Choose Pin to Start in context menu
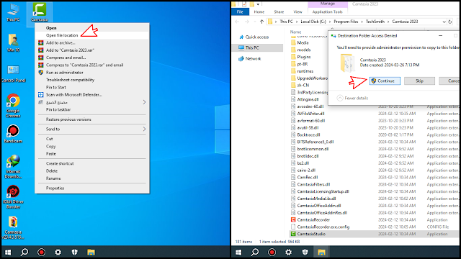This screenshot has height=259, width=461. (92, 87)
